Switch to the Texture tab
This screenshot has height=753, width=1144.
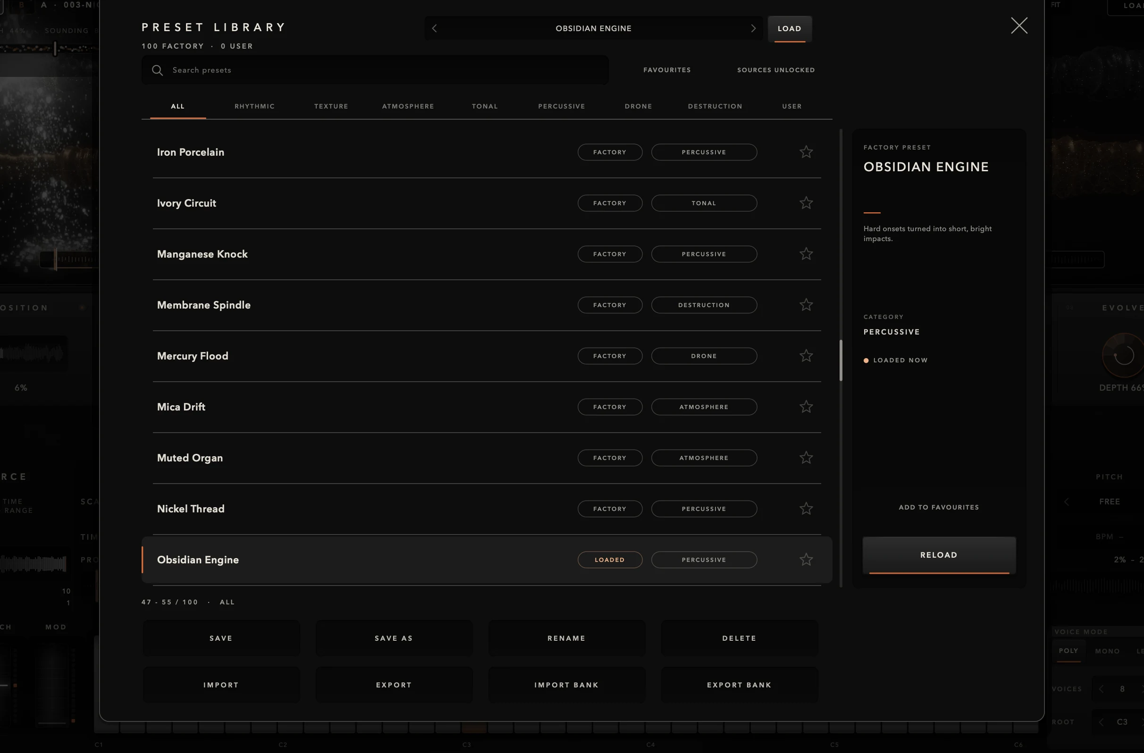point(331,106)
